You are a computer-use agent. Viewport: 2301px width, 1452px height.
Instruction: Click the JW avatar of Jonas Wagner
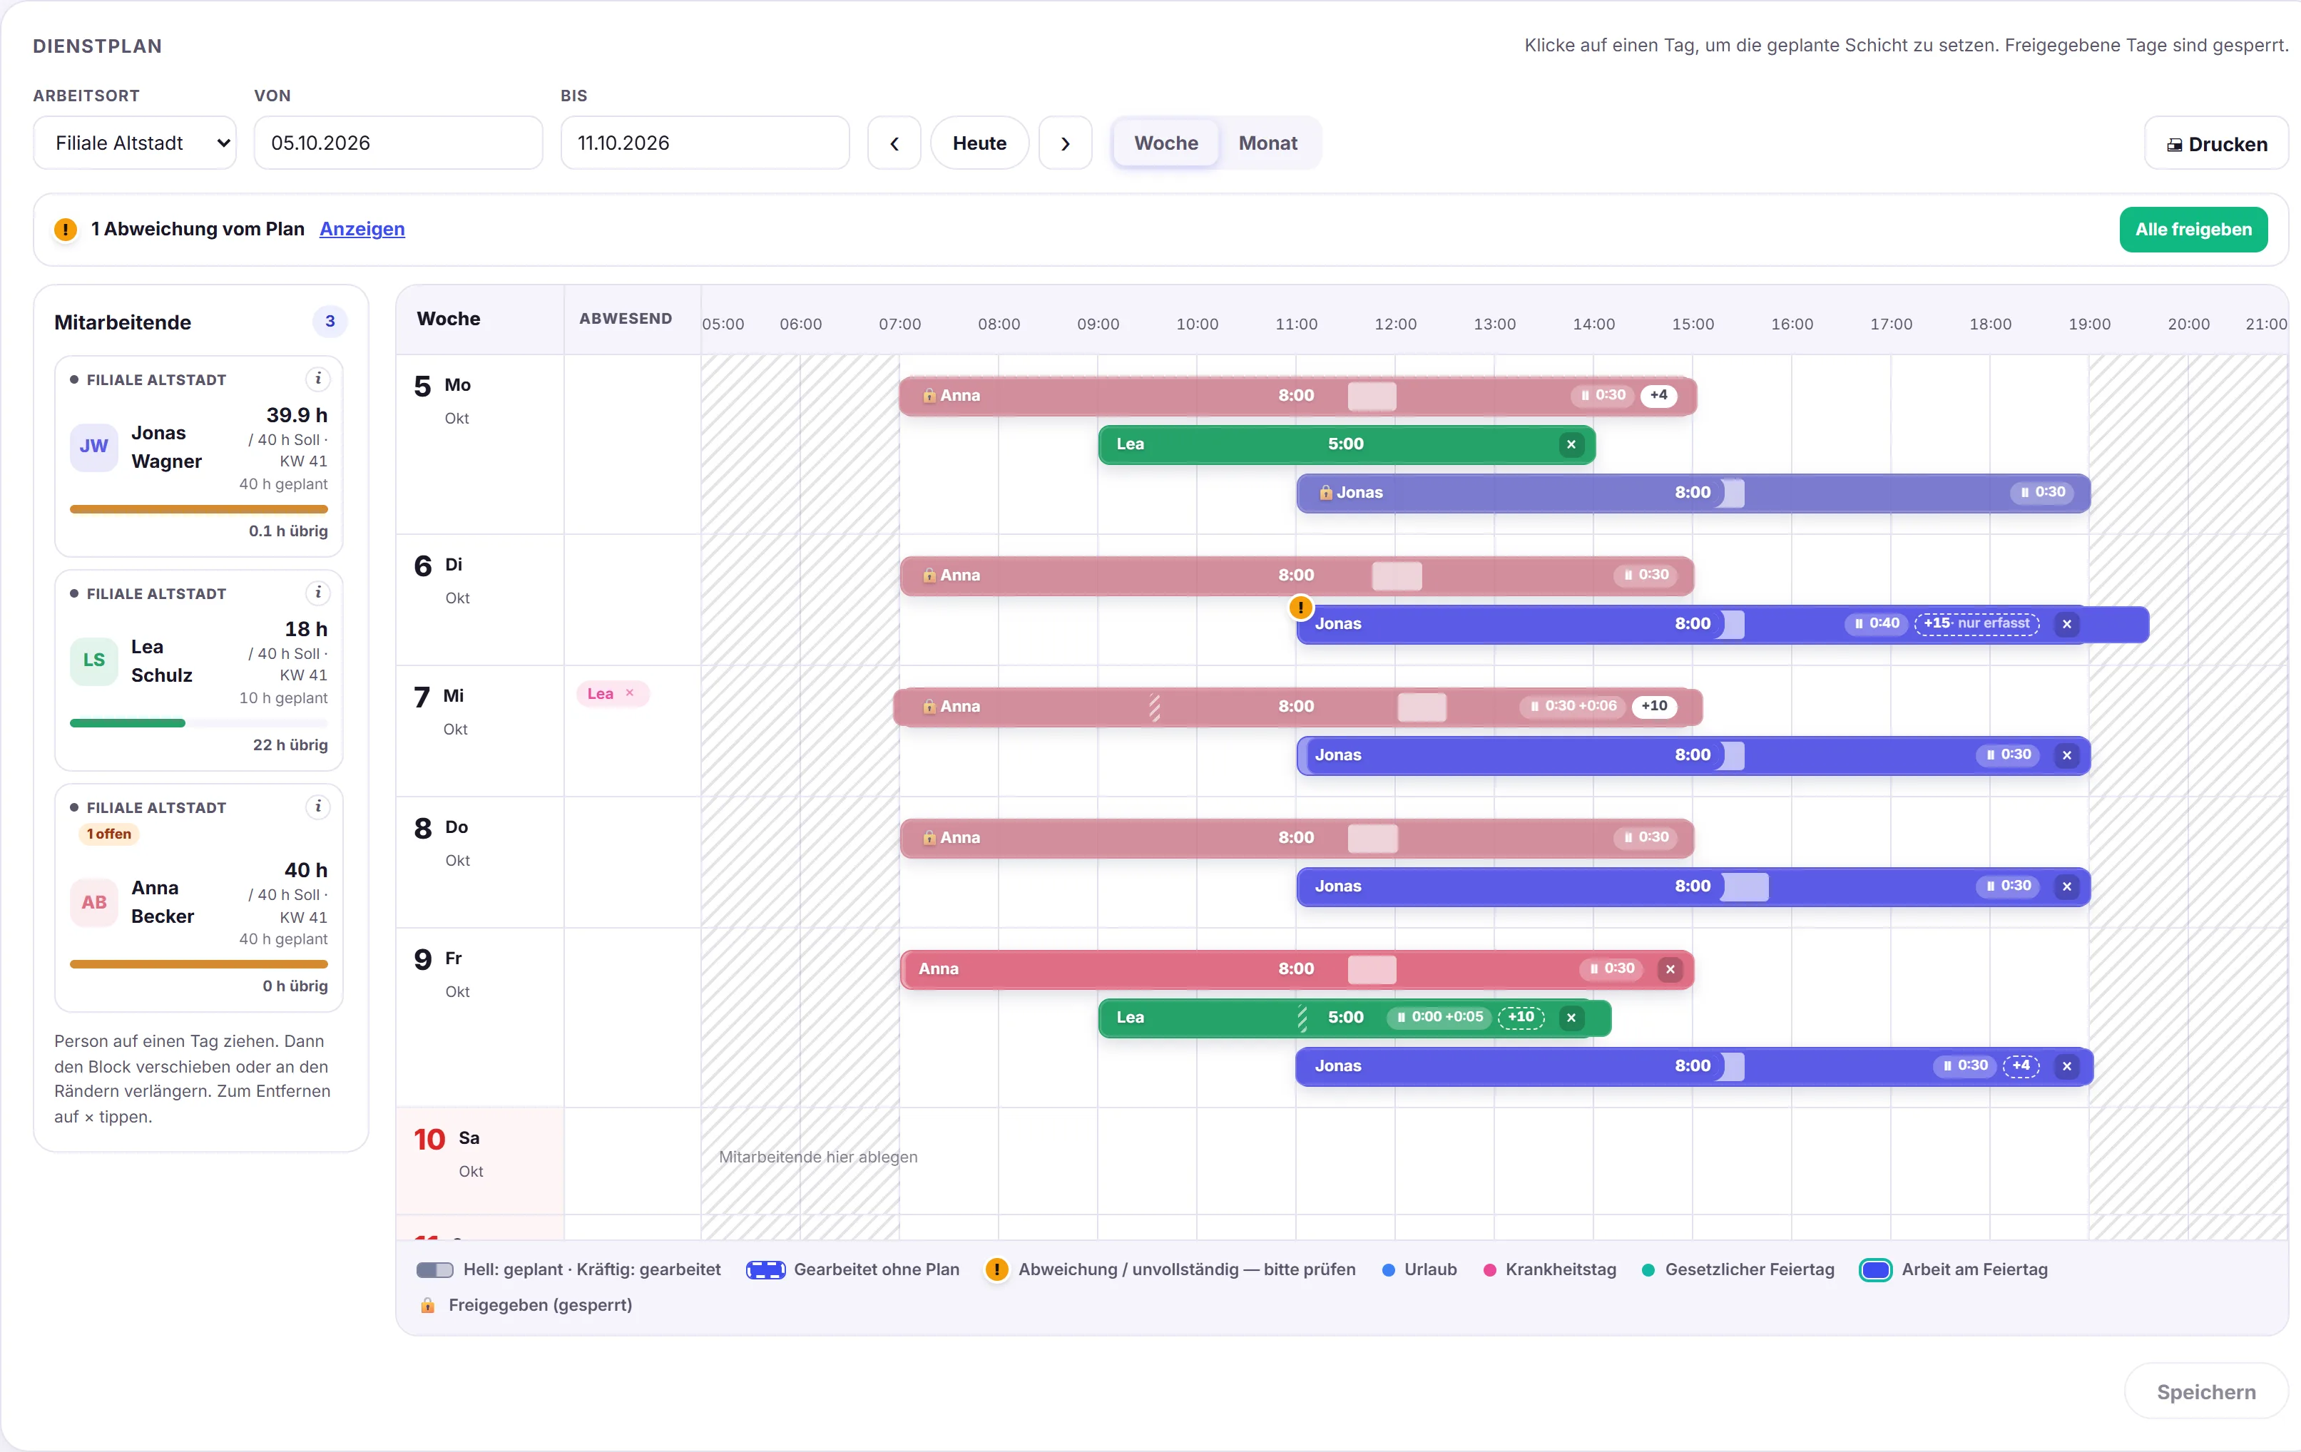(93, 447)
